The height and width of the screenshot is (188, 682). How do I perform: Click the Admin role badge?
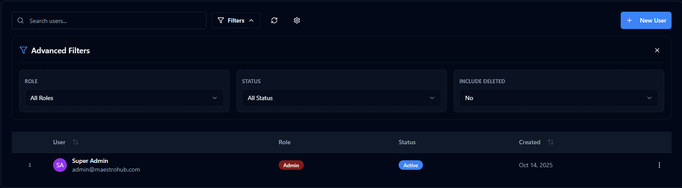coord(291,165)
